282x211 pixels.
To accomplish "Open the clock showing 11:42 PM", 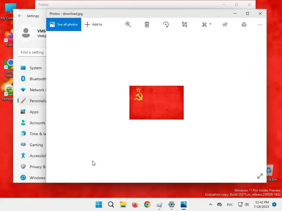I will tap(261, 204).
